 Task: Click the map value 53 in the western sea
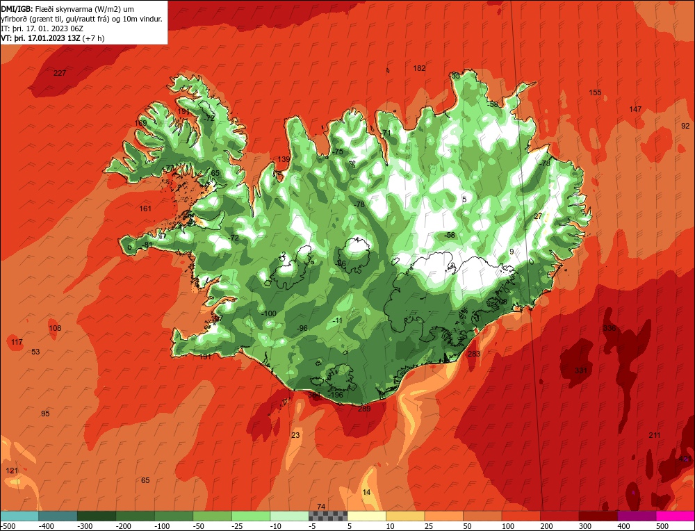tap(35, 352)
